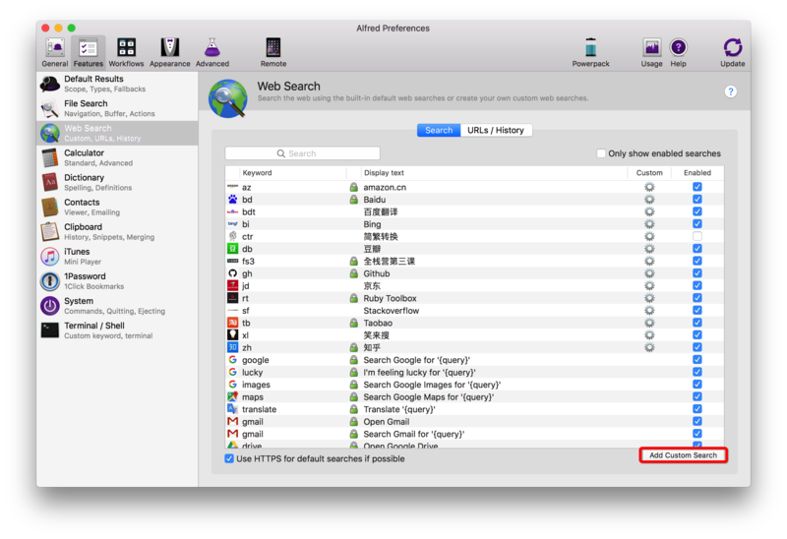
Task: Select Contacts in sidebar
Action: click(117, 207)
